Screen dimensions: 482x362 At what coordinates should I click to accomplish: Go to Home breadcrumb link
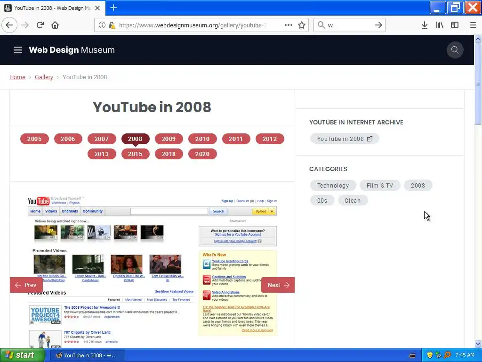click(x=17, y=77)
